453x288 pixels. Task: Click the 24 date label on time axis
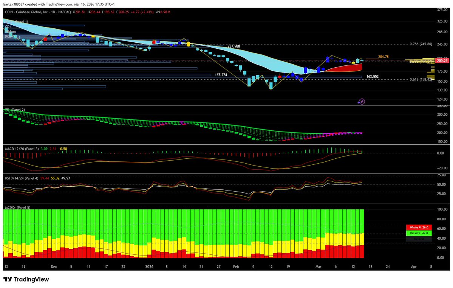(x=388, y=266)
